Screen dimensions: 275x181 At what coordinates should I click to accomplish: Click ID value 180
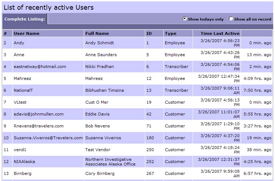(150, 138)
